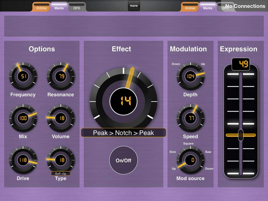Select the right Manta tab
The image size is (268, 201).
(208, 7)
